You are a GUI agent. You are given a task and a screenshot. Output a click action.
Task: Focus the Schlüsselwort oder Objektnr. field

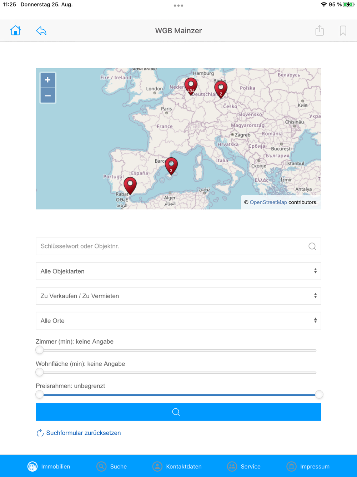178,246
